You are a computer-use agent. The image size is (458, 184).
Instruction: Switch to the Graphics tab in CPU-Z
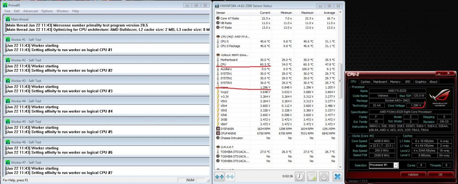click(420, 82)
